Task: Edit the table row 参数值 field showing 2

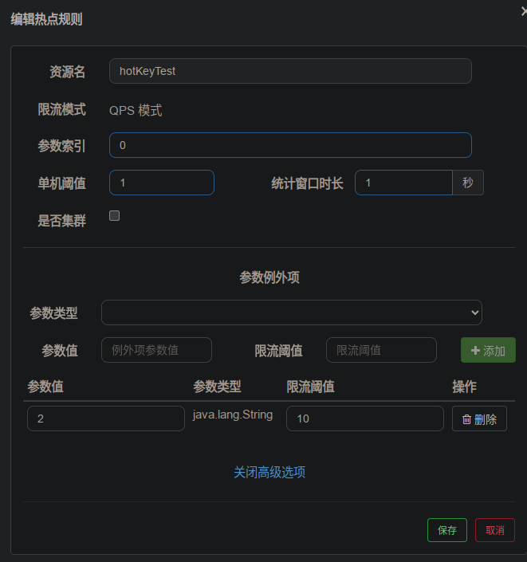Action: [106, 419]
